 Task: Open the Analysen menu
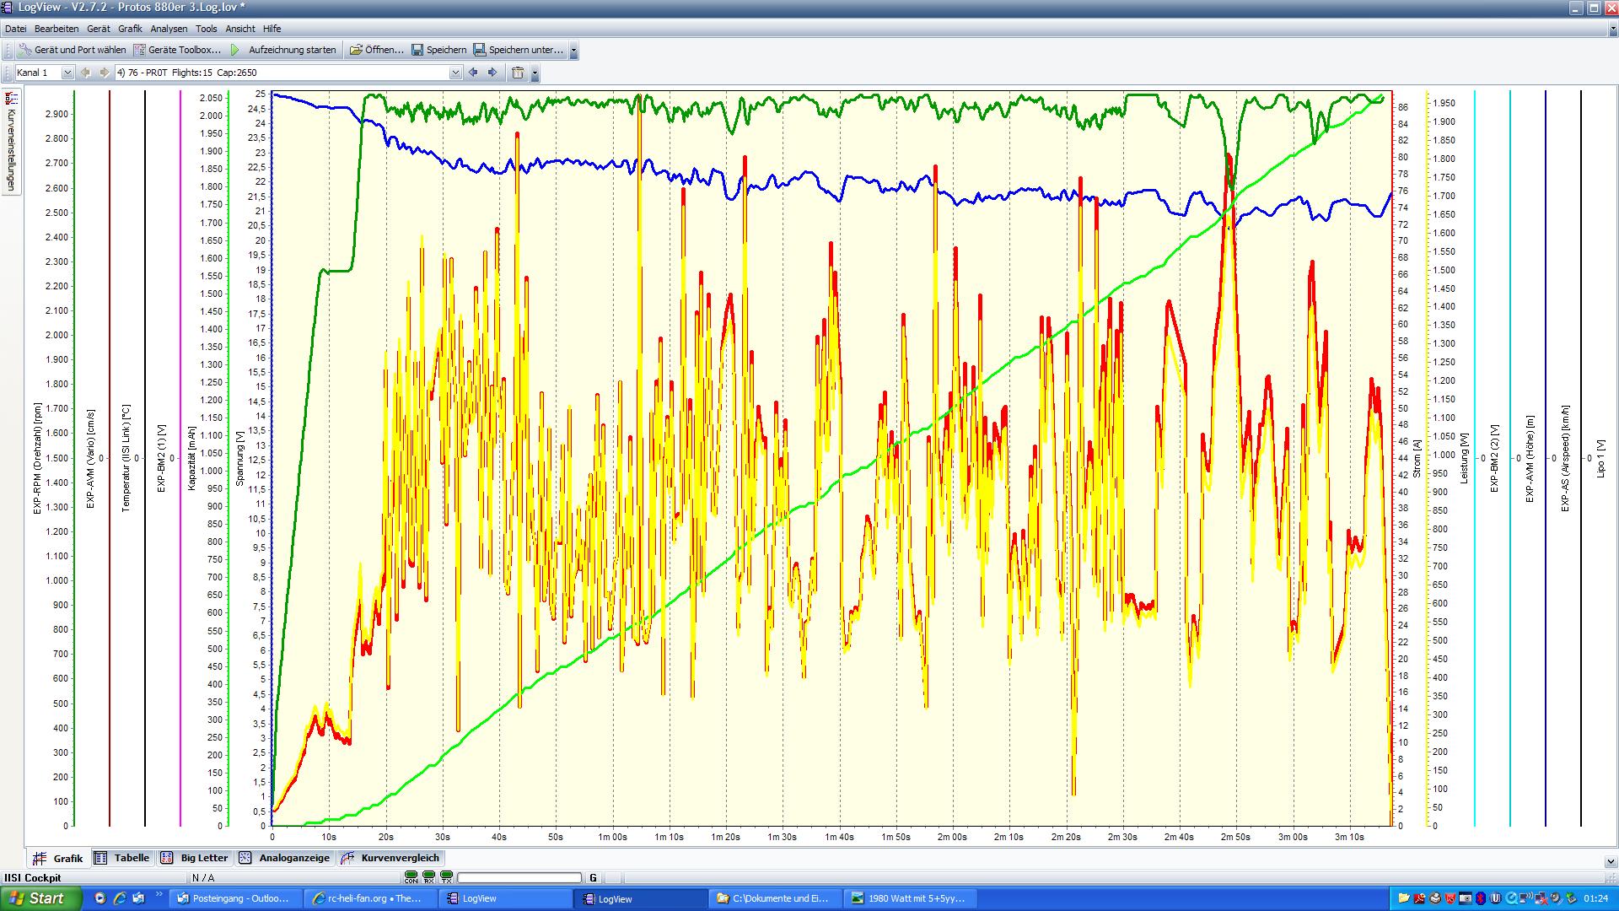169,29
